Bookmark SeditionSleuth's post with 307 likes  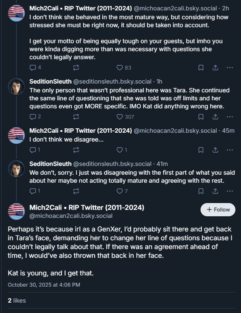pos(201,117)
